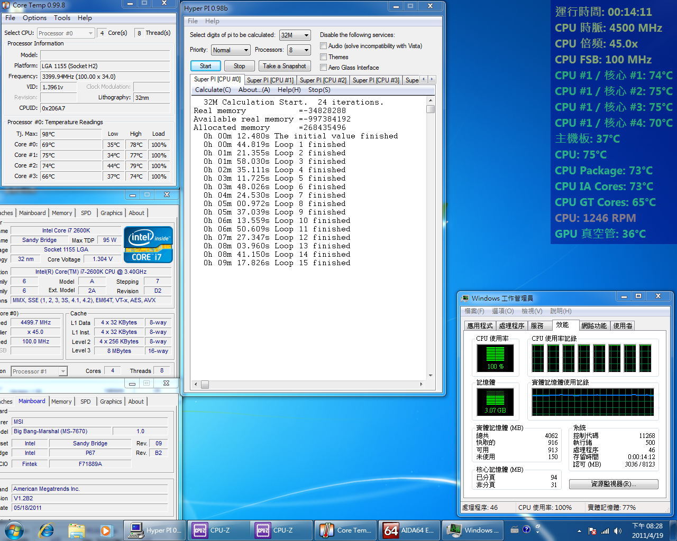This screenshot has height=541, width=677.
Task: Click the Super PI output vertical scrollbar thumb
Action: pyautogui.click(x=431, y=109)
